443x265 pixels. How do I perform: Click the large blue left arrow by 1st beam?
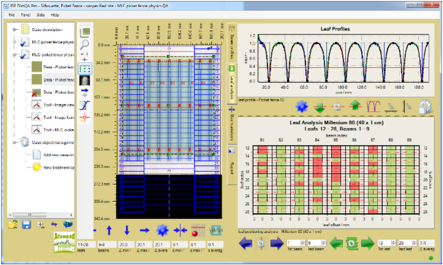click(x=246, y=244)
